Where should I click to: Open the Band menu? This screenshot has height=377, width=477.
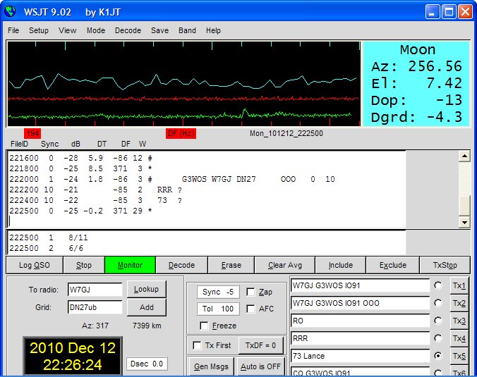tap(187, 30)
